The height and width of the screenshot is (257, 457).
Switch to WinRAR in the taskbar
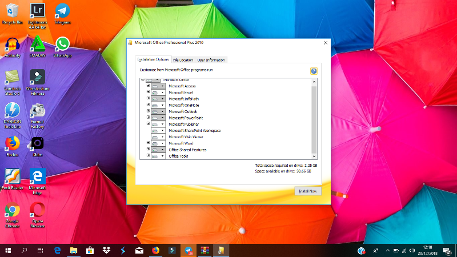tap(205, 250)
